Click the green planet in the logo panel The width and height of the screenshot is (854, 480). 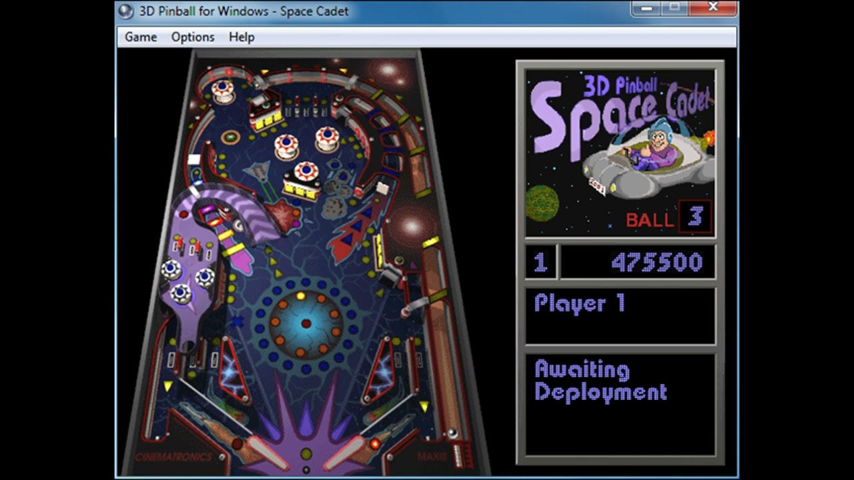click(x=542, y=203)
